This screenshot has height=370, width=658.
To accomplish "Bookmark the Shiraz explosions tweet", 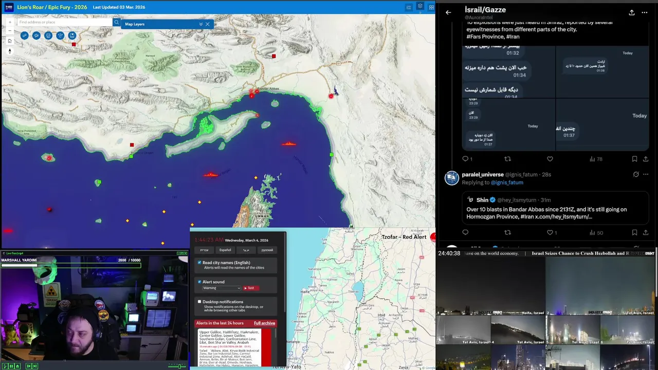I will 634,159.
